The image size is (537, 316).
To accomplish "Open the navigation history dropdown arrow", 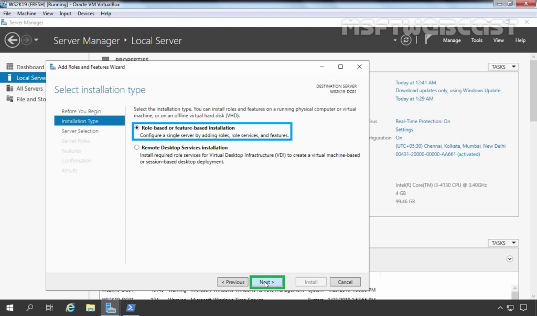I will click(x=36, y=40).
